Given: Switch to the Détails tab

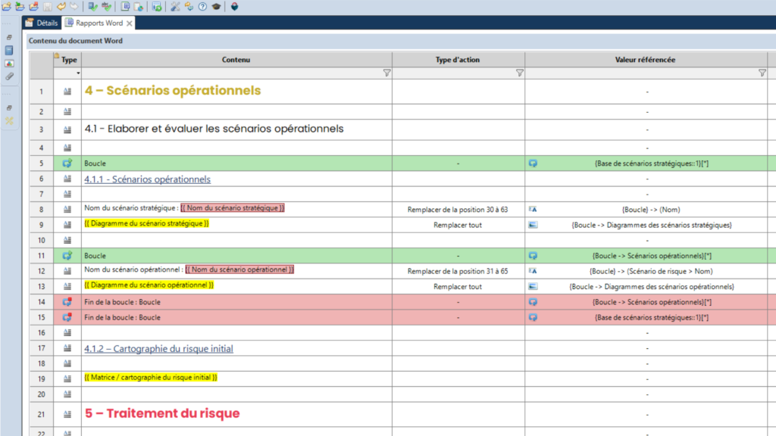Looking at the screenshot, I should pos(45,23).
